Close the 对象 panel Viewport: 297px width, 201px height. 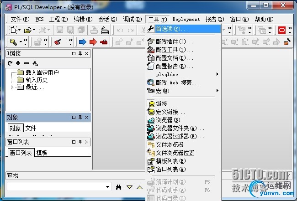point(86,118)
